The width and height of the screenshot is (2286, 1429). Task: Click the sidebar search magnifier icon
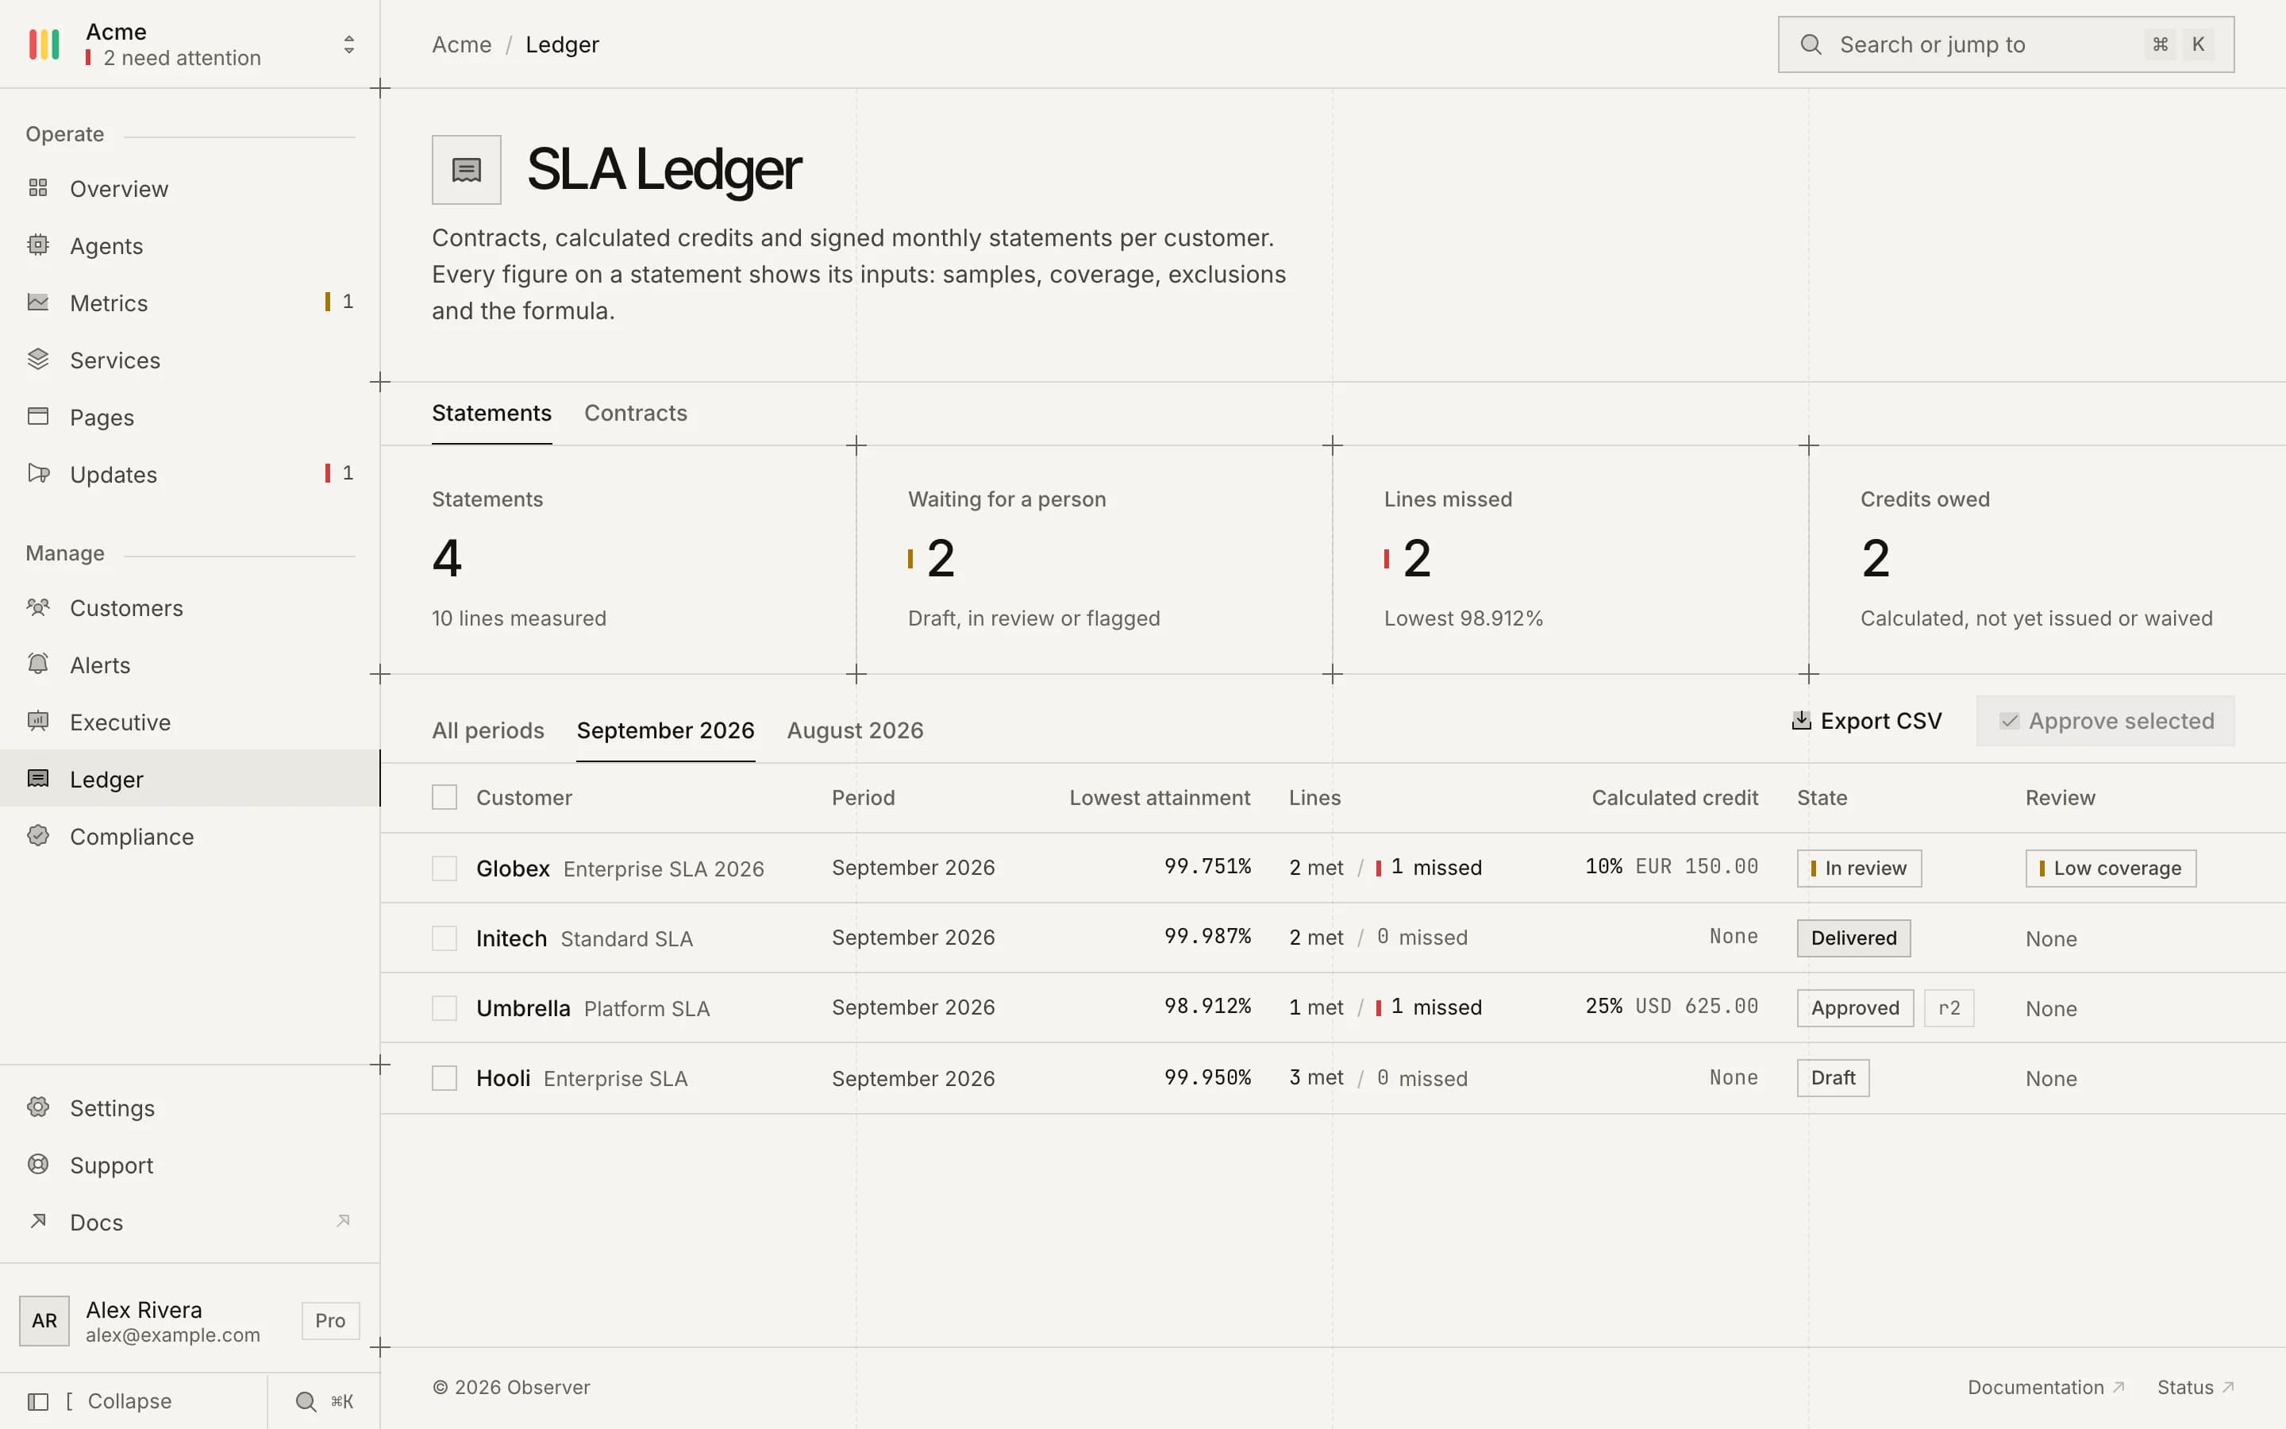[306, 1401]
